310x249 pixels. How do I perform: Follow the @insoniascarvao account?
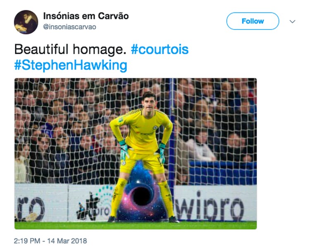(253, 21)
